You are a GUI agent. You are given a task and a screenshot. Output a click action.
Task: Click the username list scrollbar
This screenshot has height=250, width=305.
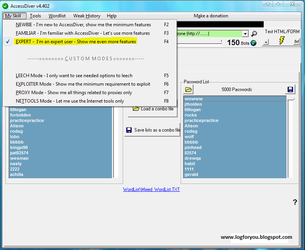pos(116,142)
